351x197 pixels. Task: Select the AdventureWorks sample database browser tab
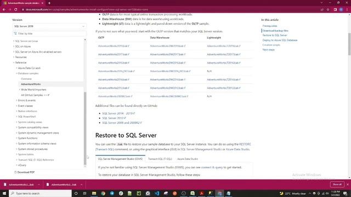tap(23, 3)
